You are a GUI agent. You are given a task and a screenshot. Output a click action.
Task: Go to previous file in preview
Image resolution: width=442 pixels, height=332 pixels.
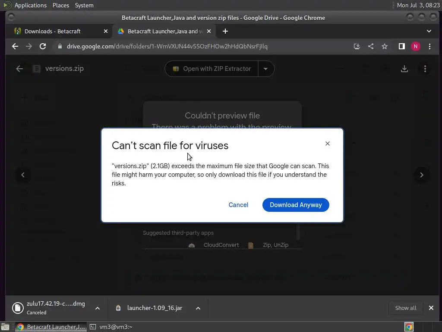point(23,175)
